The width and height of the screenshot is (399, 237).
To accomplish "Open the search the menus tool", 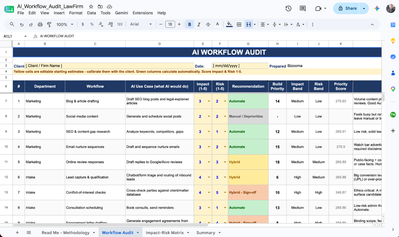I will click(12, 24).
